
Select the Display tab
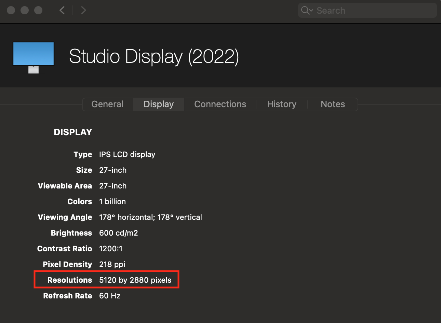(x=159, y=104)
